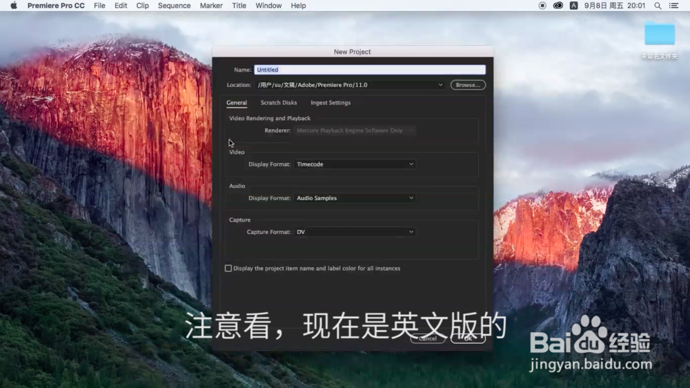Click the Creative Cloud menu bar icon
The height and width of the screenshot is (388, 690).
[558, 6]
